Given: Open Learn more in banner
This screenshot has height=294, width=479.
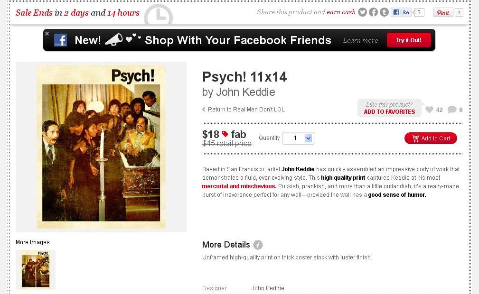Looking at the screenshot, I should 360,41.
